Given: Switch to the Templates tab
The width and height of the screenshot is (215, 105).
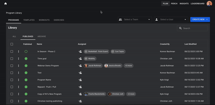Looking at the screenshot, I should coord(29,20).
